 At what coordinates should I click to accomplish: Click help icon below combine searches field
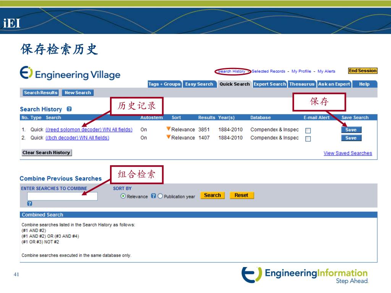point(30,204)
